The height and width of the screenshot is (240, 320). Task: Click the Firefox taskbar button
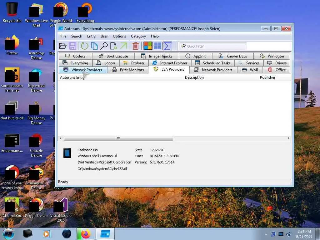(x=86, y=234)
